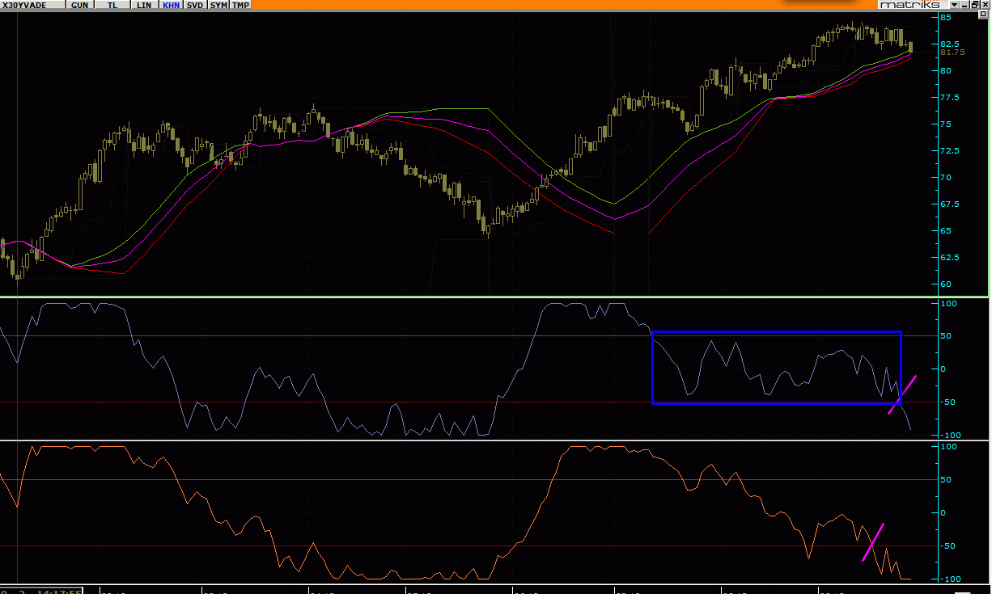The height and width of the screenshot is (594, 992).
Task: Click the small square icon above the price axis
Action: [x=983, y=15]
